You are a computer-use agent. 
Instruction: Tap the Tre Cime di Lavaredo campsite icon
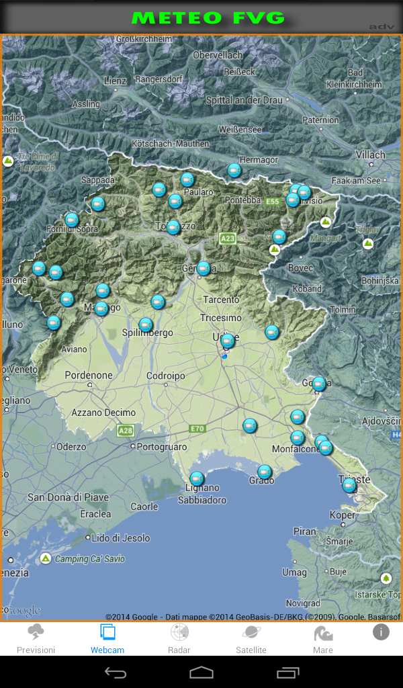tap(8, 161)
